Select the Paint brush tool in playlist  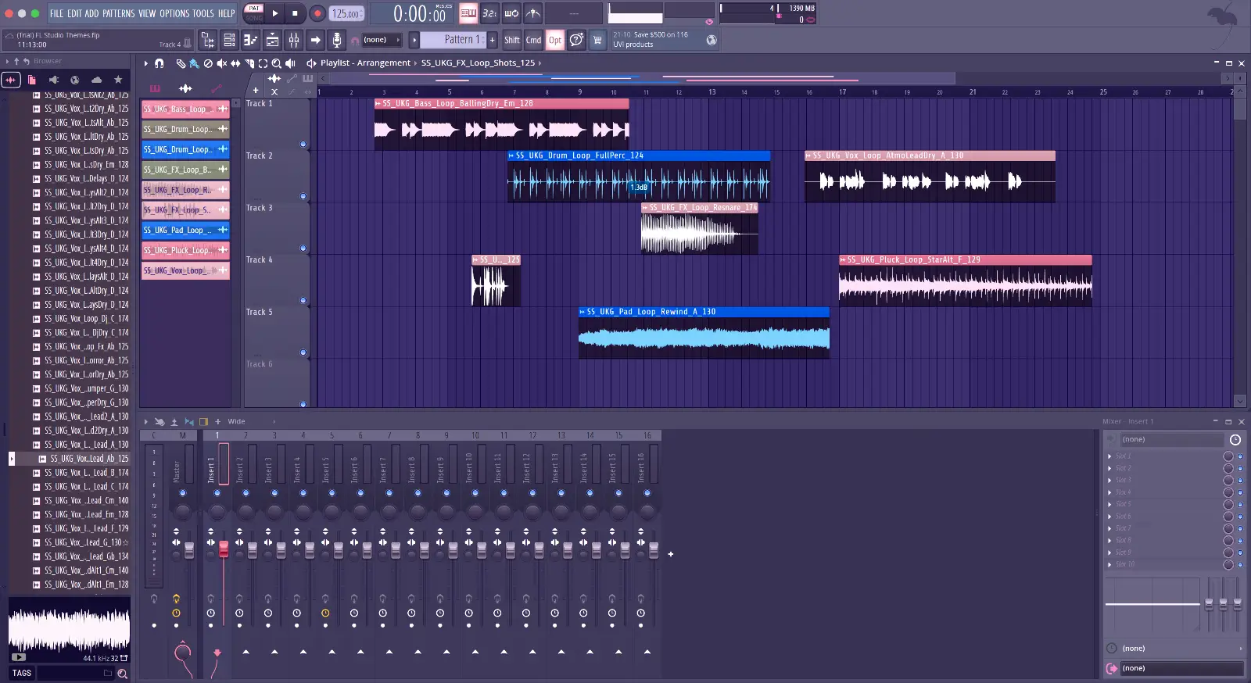pos(194,63)
